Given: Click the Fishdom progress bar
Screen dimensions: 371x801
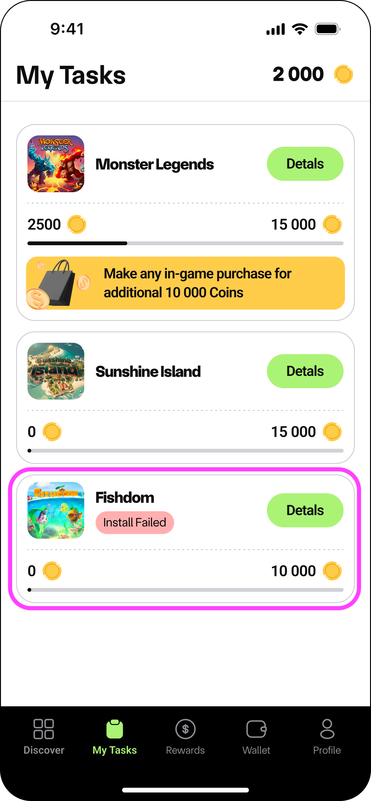Looking at the screenshot, I should click(185, 590).
